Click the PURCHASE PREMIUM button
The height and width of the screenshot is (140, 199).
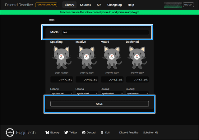(46, 5)
